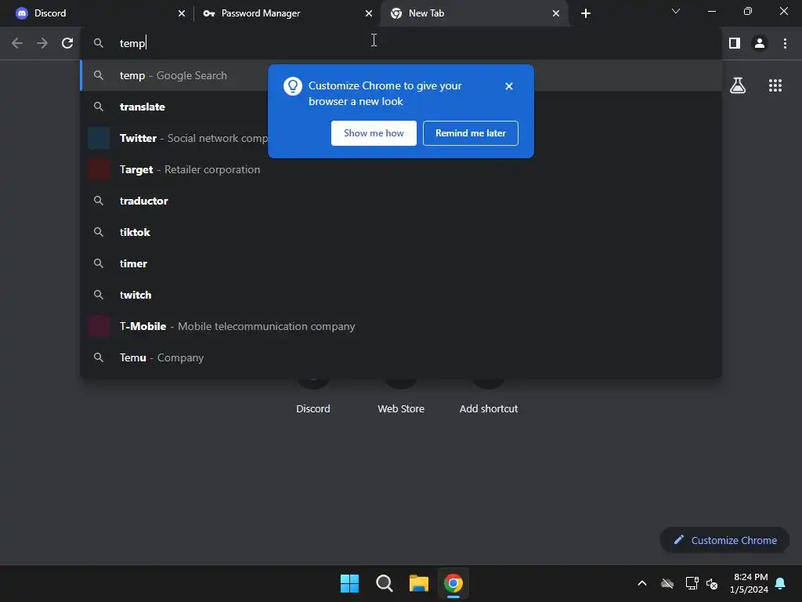
Task: Open the Web Store shortcut
Action: tap(400, 408)
